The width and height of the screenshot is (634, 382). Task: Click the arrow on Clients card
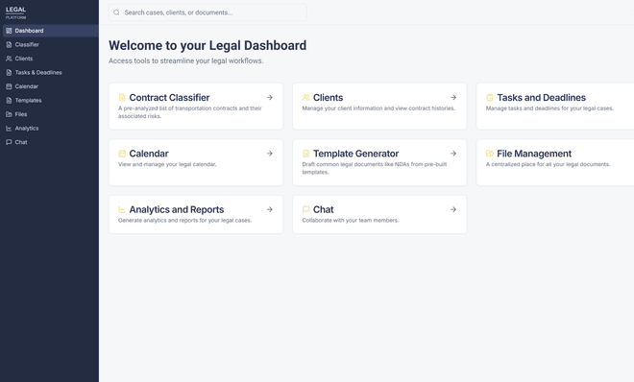453,97
